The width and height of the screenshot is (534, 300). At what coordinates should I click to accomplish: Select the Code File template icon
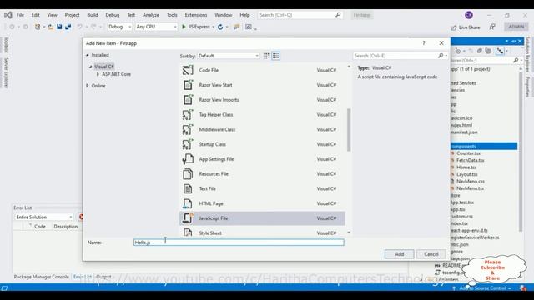(188, 70)
